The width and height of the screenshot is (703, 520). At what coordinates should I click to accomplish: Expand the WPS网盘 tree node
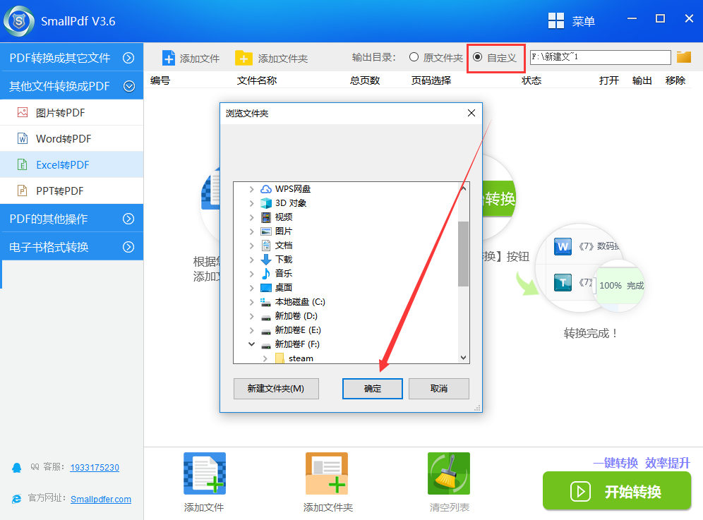point(251,189)
